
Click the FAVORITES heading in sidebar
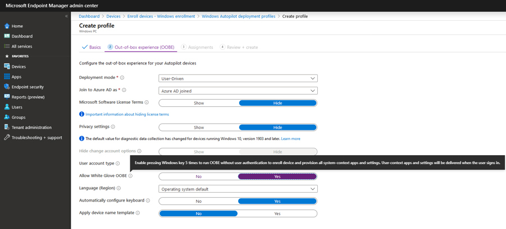[20, 57]
